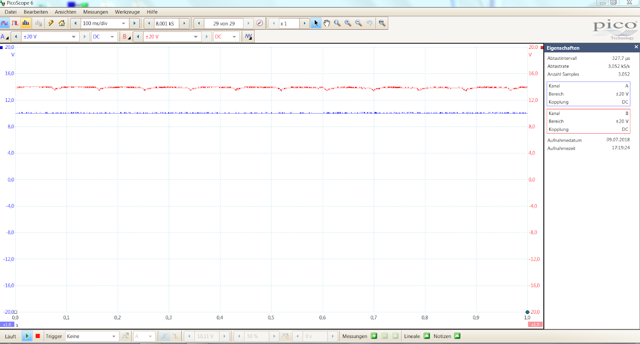Select the hand pan tool
Viewport: 640px width, 344px height.
pyautogui.click(x=327, y=23)
